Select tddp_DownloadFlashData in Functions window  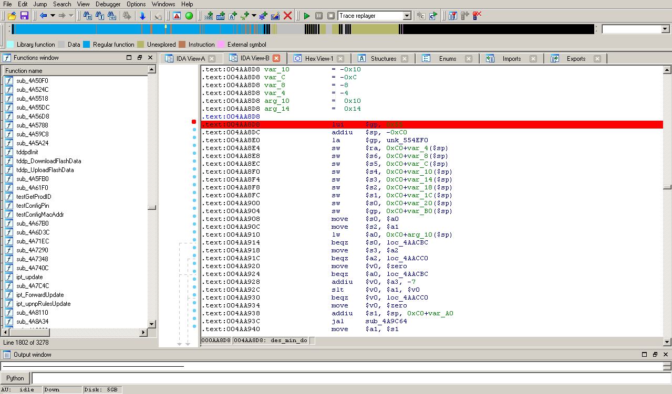click(48, 161)
